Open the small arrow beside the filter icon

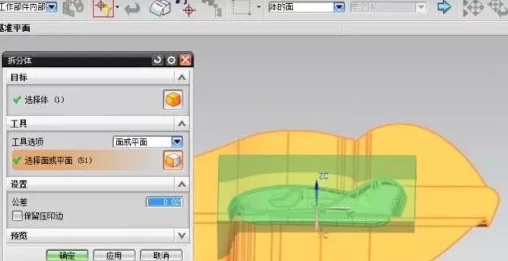tap(117, 7)
